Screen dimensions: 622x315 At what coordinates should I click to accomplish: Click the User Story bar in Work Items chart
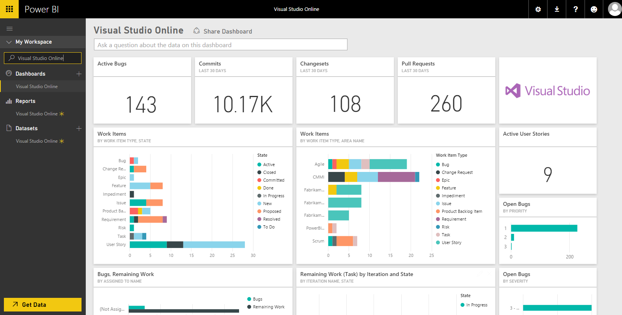187,244
